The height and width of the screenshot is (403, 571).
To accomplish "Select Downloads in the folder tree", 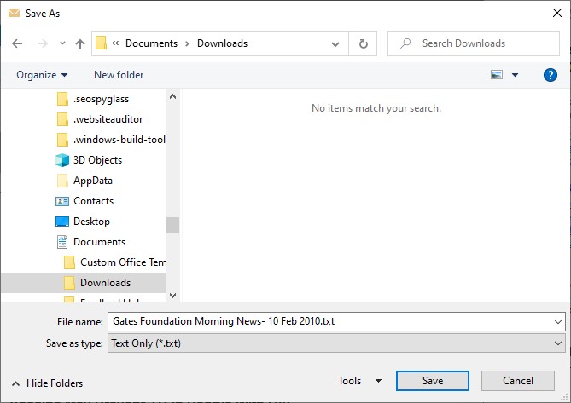I will [105, 283].
